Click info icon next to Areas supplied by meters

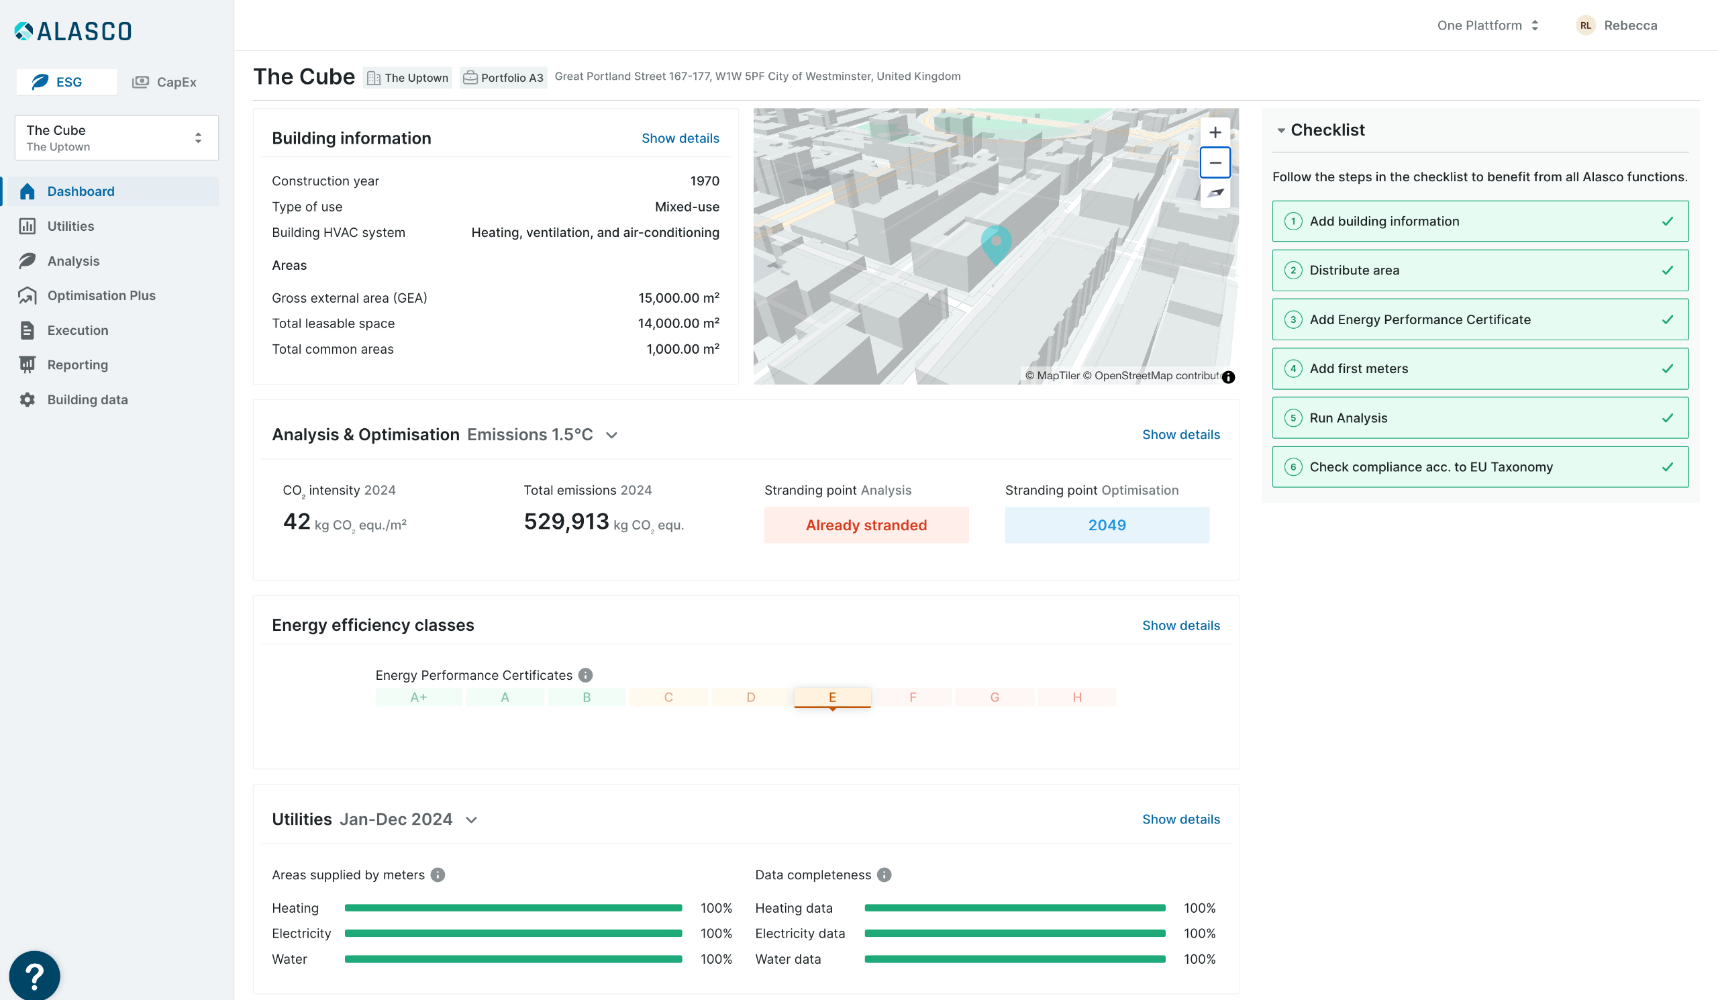438,874
